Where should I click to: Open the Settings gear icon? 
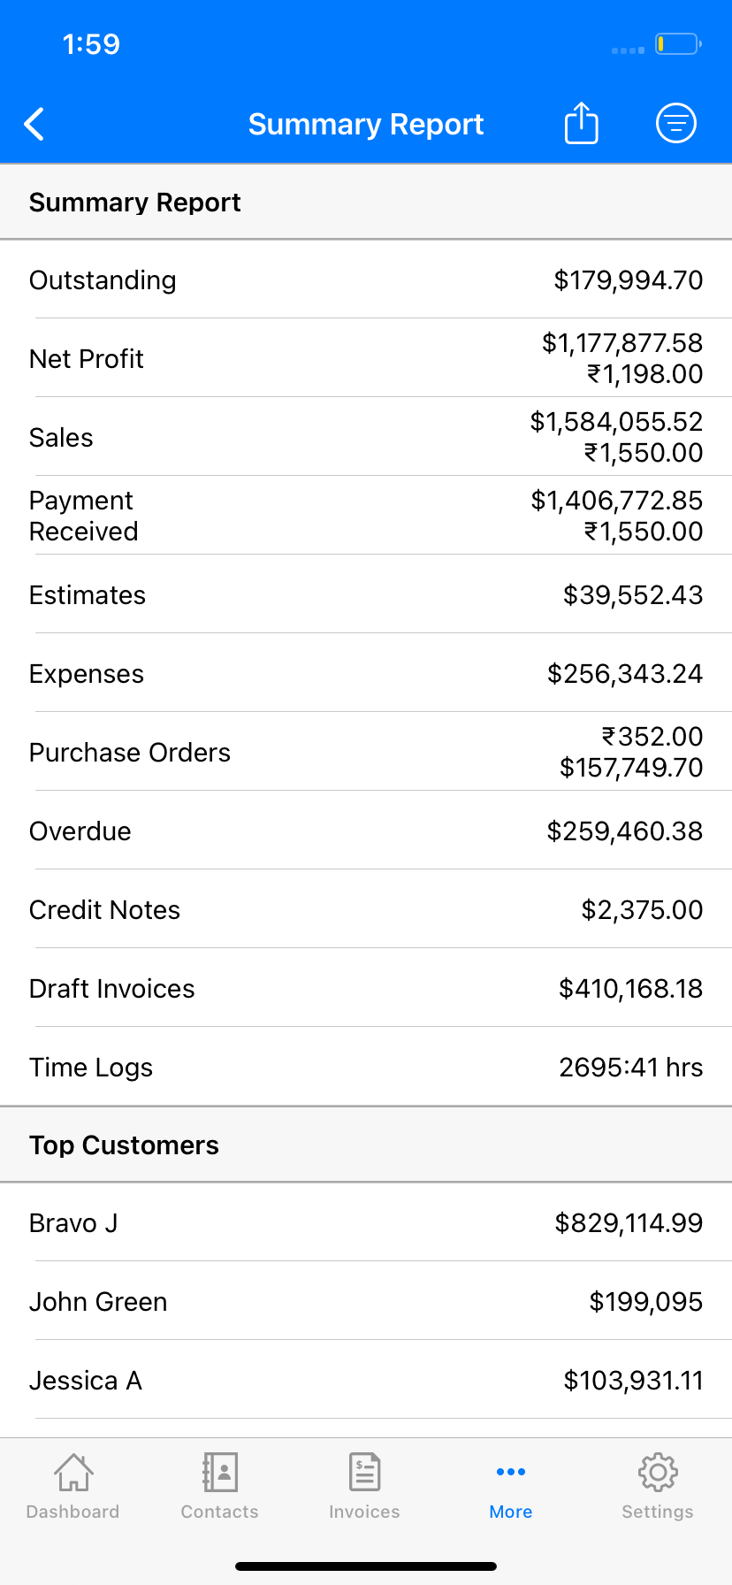(x=658, y=1473)
